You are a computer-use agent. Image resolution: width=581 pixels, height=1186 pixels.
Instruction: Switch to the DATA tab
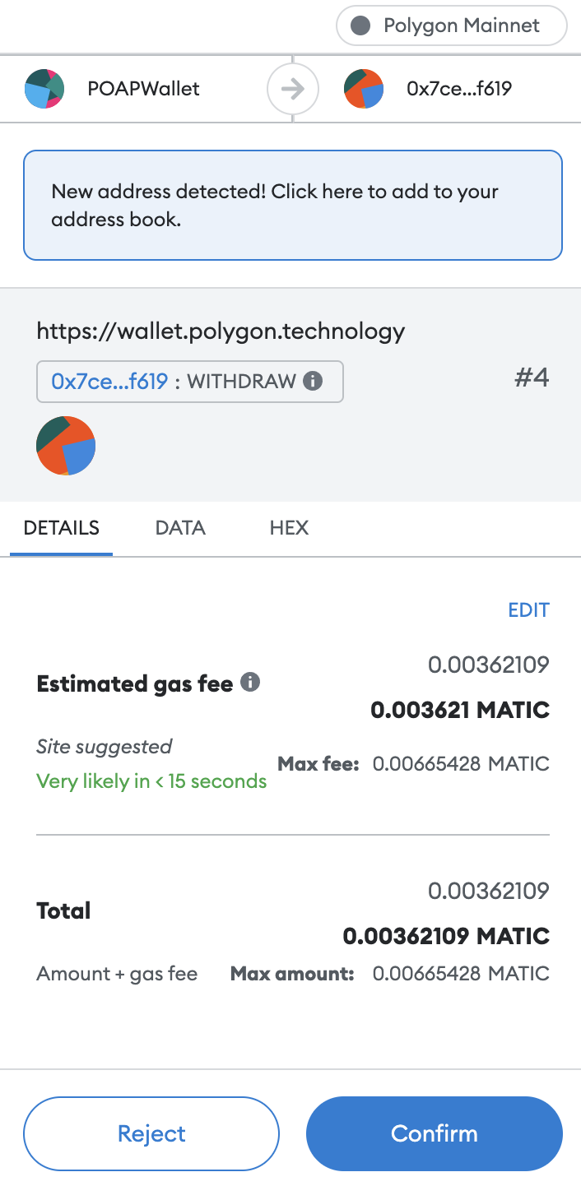click(180, 528)
